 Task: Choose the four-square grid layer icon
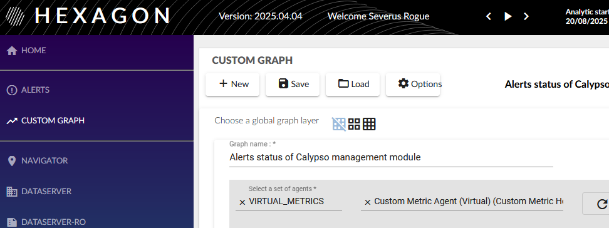pos(354,124)
